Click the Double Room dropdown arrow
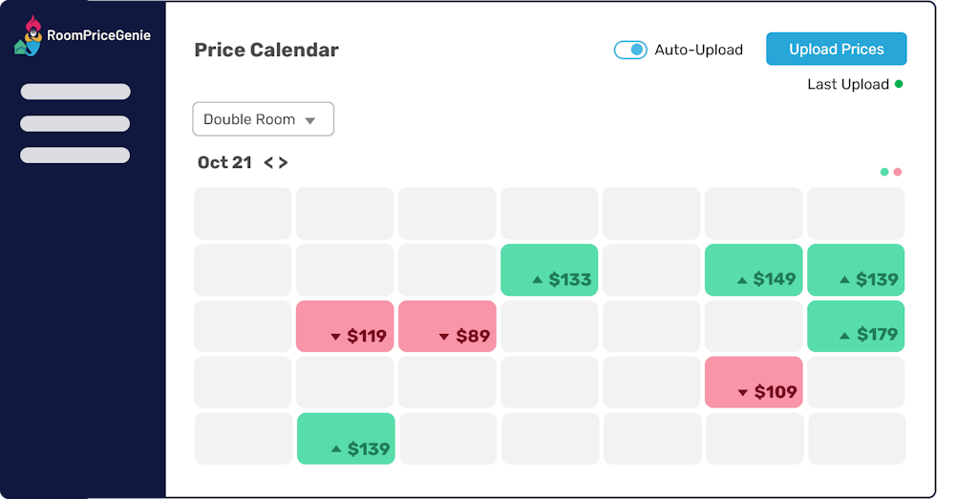 309,120
